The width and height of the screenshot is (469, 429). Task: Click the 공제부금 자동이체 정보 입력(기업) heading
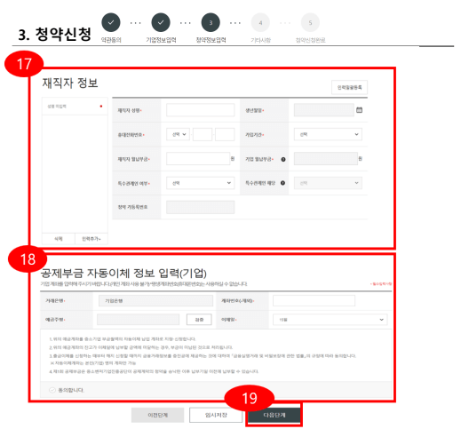[x=123, y=273]
